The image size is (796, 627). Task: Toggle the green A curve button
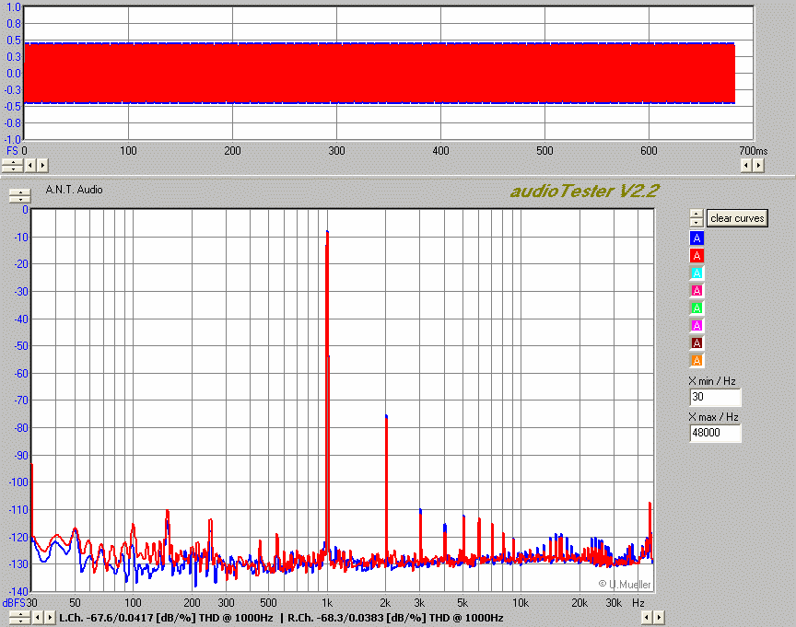(x=696, y=308)
